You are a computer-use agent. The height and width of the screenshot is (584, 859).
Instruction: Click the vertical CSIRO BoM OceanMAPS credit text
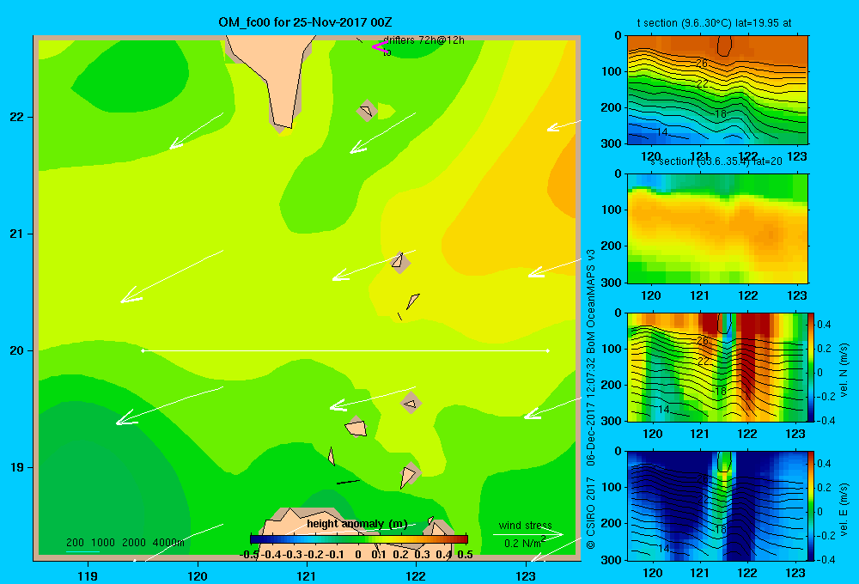(x=591, y=398)
